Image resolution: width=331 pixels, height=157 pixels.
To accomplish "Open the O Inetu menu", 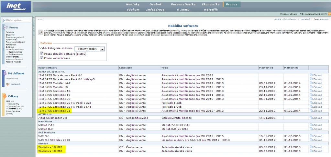I will coord(183,9).
